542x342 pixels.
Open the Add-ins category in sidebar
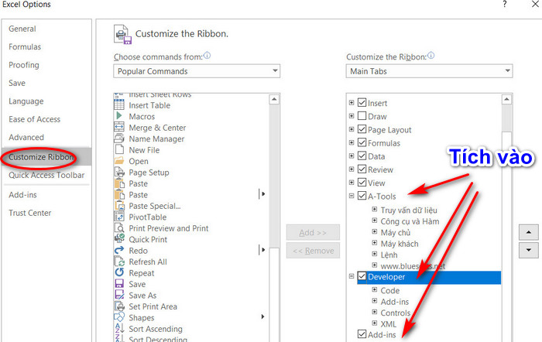click(x=22, y=195)
